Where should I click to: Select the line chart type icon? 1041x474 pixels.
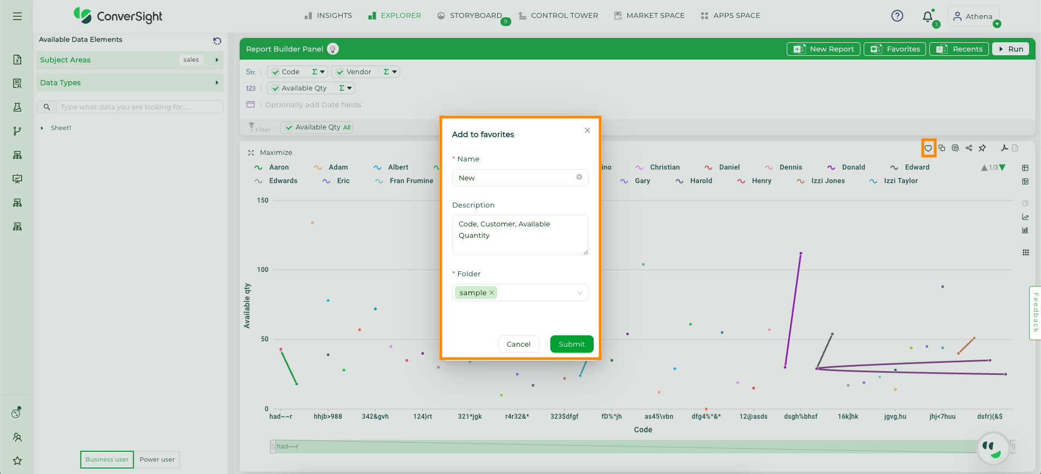point(1025,217)
